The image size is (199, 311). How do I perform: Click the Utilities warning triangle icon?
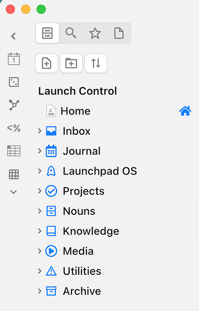(51, 271)
